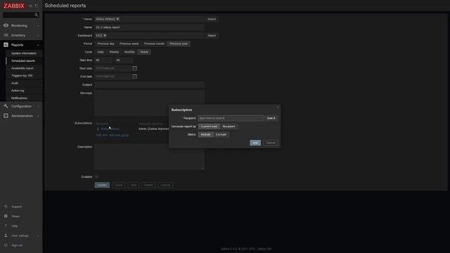Expand the Monitoring menu chevron

(x=38, y=26)
